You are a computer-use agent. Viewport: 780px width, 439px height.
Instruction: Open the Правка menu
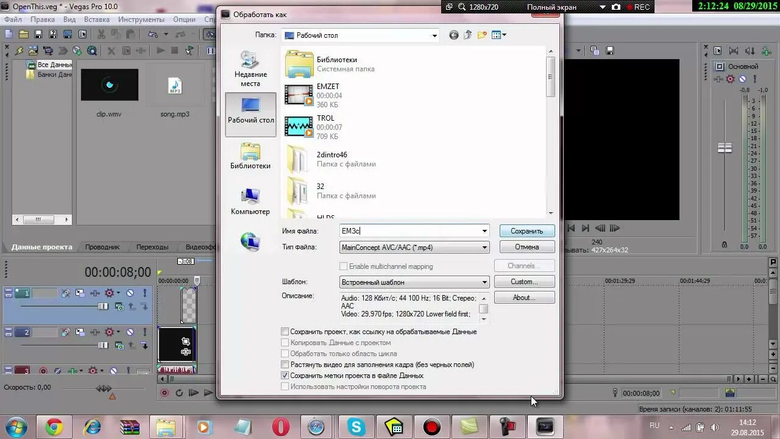point(43,20)
